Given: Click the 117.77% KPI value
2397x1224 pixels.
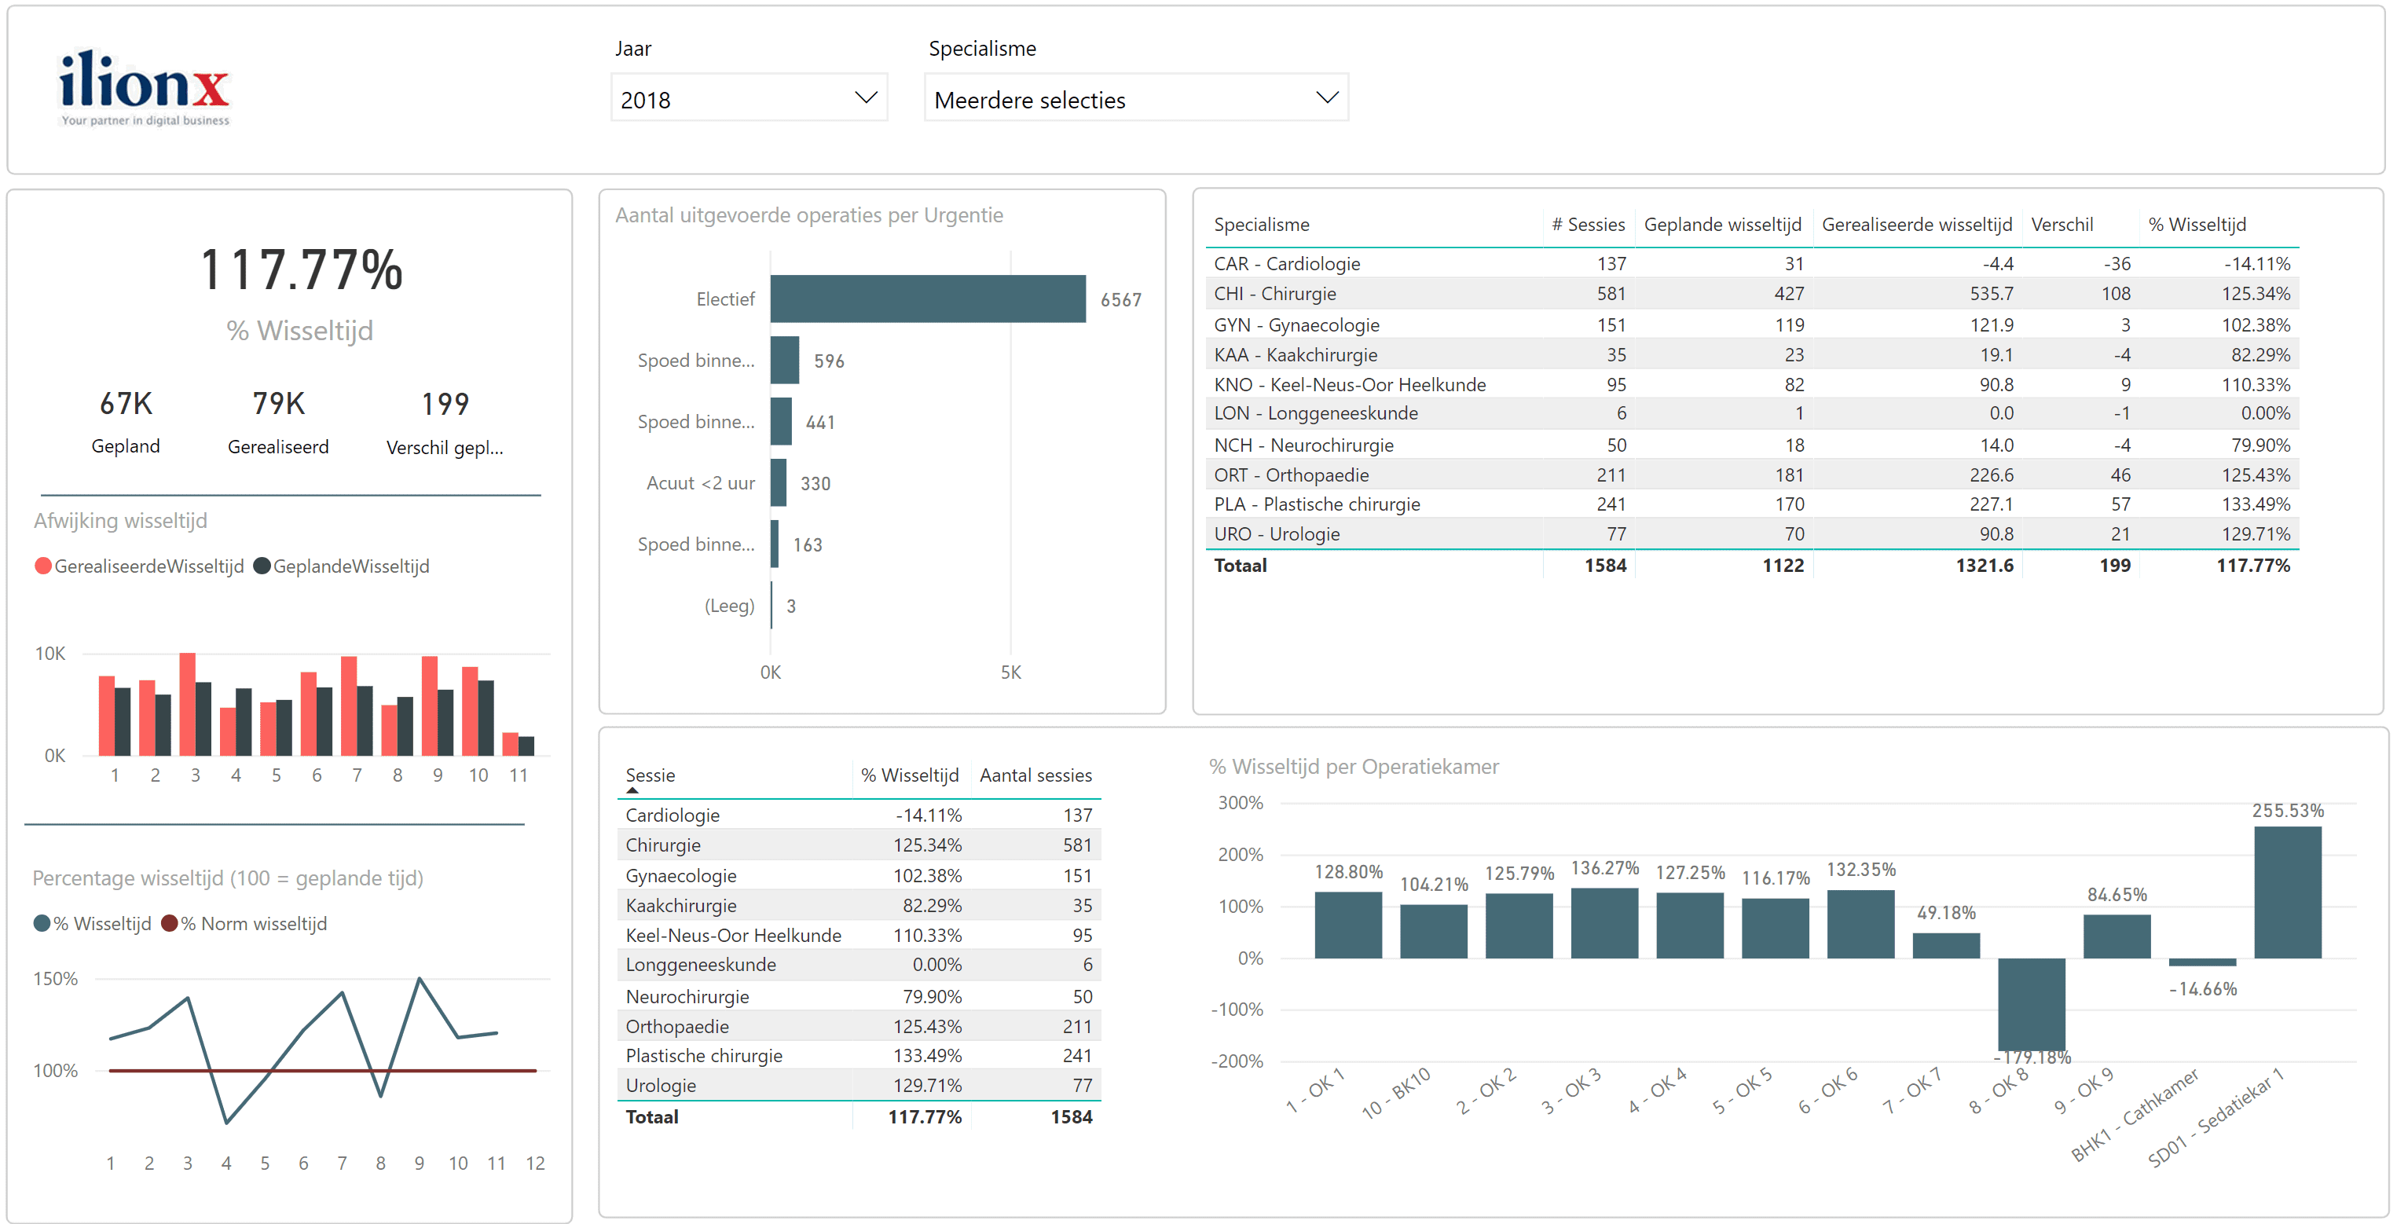Looking at the screenshot, I should (x=299, y=272).
